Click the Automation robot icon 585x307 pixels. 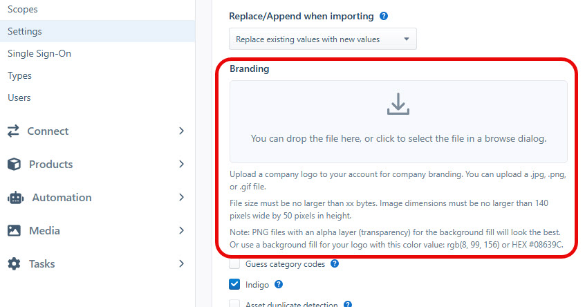pos(15,198)
